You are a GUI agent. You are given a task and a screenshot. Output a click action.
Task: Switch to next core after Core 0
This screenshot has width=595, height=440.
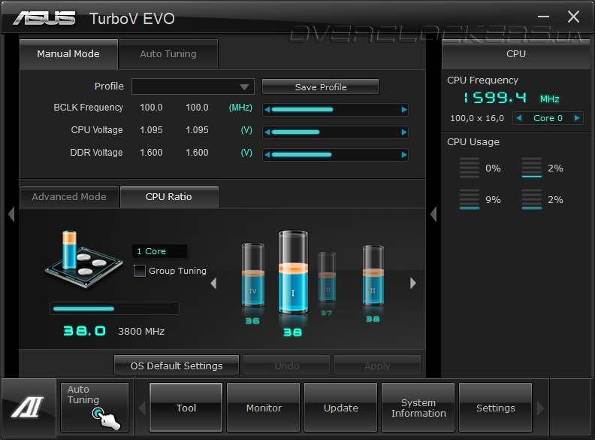coord(577,118)
